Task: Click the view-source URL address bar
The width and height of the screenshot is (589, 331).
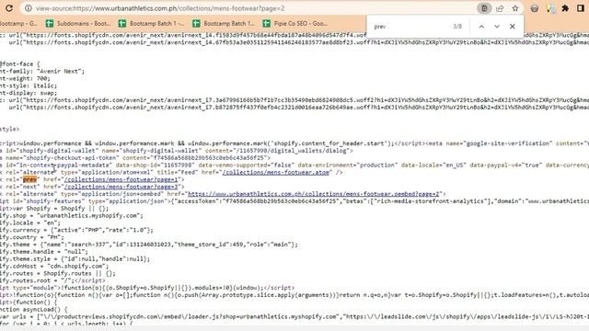Action: 248,8
